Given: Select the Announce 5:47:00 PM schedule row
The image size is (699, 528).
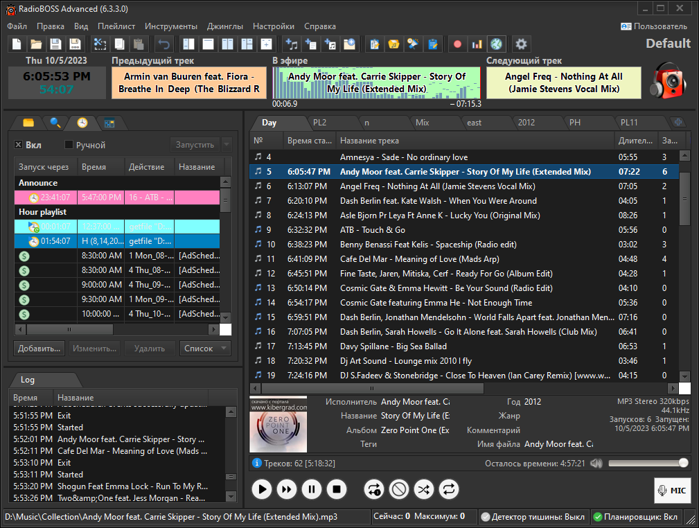Looking at the screenshot, I should [117, 197].
